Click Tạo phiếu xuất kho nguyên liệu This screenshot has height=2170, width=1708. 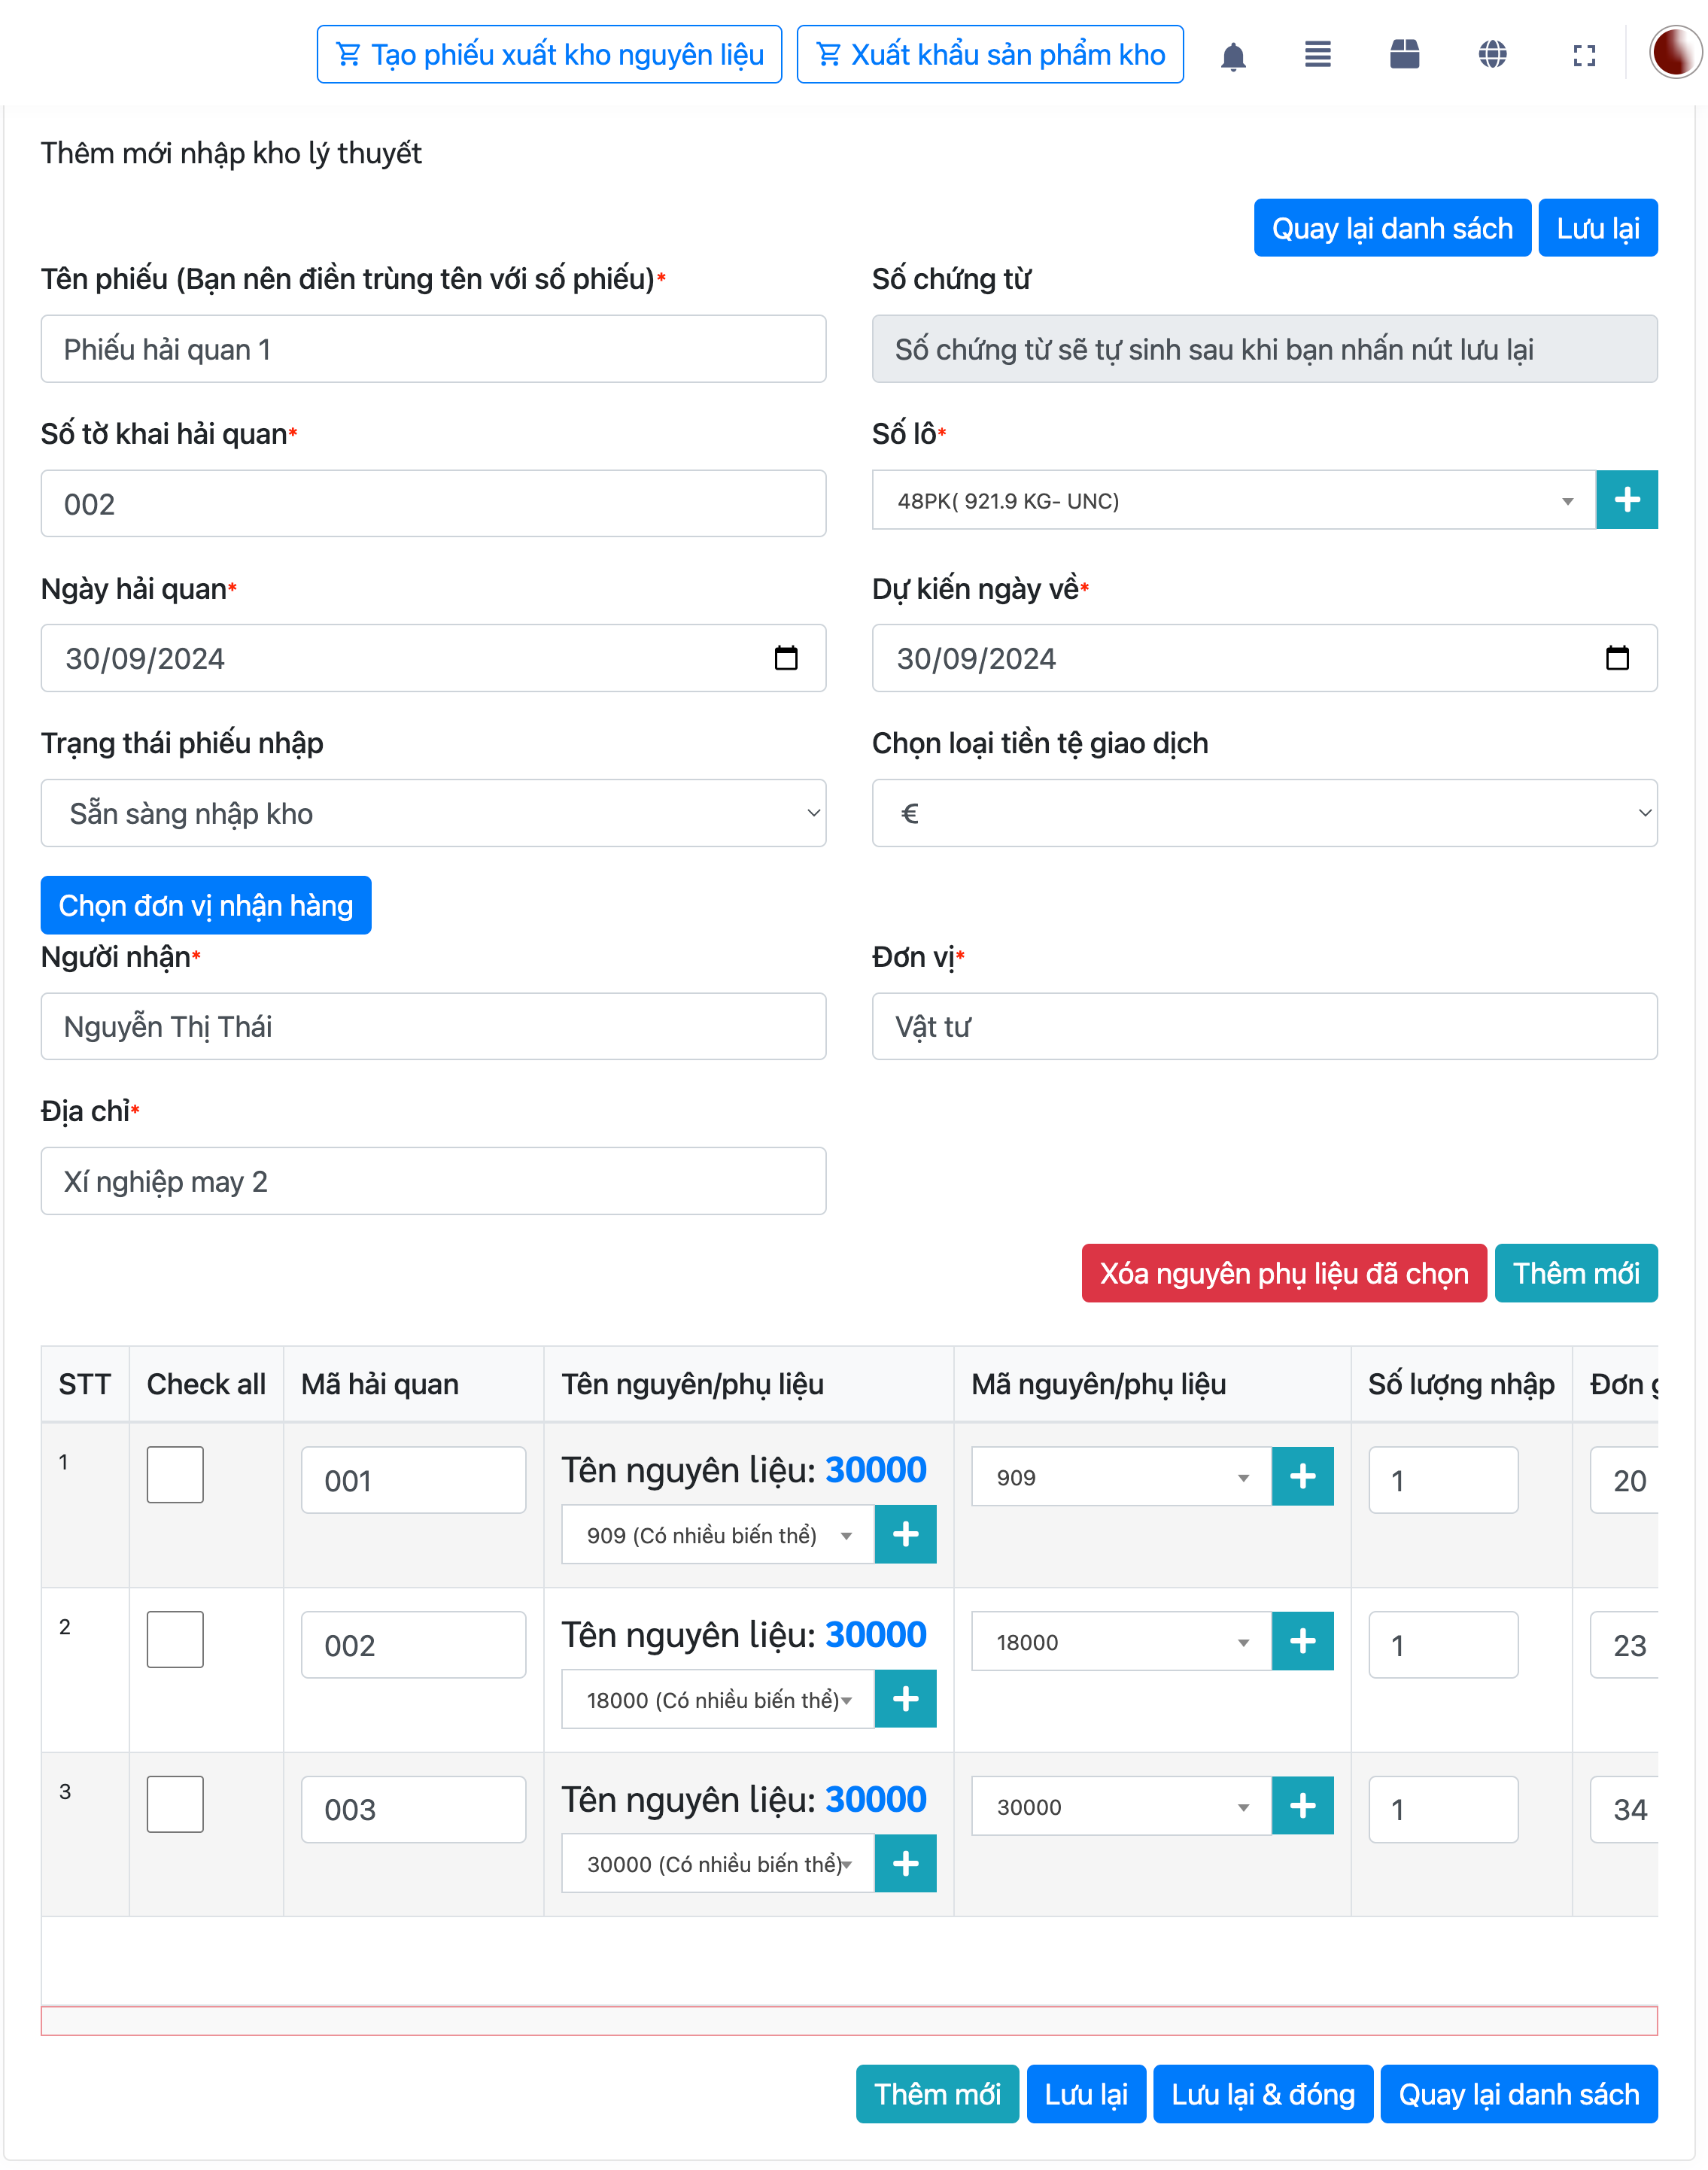[x=549, y=55]
